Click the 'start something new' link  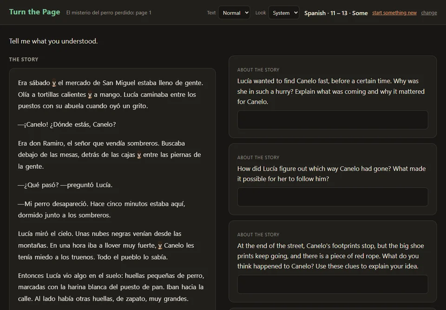pyautogui.click(x=394, y=13)
